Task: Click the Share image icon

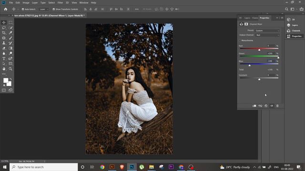Action: 301,9
